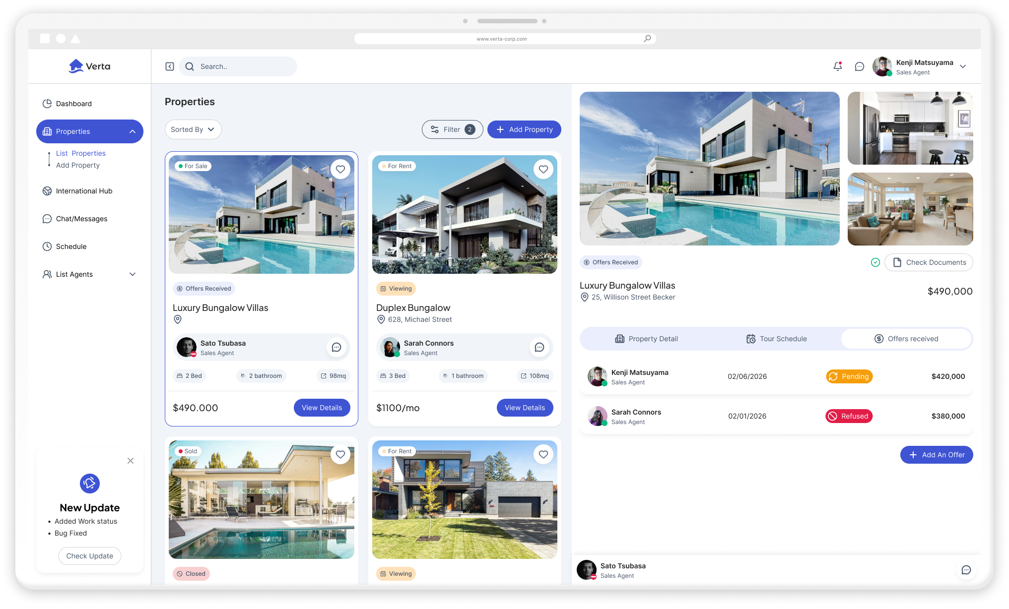1009x609 pixels.
Task: Click the Check Documents button
Action: 929,262
